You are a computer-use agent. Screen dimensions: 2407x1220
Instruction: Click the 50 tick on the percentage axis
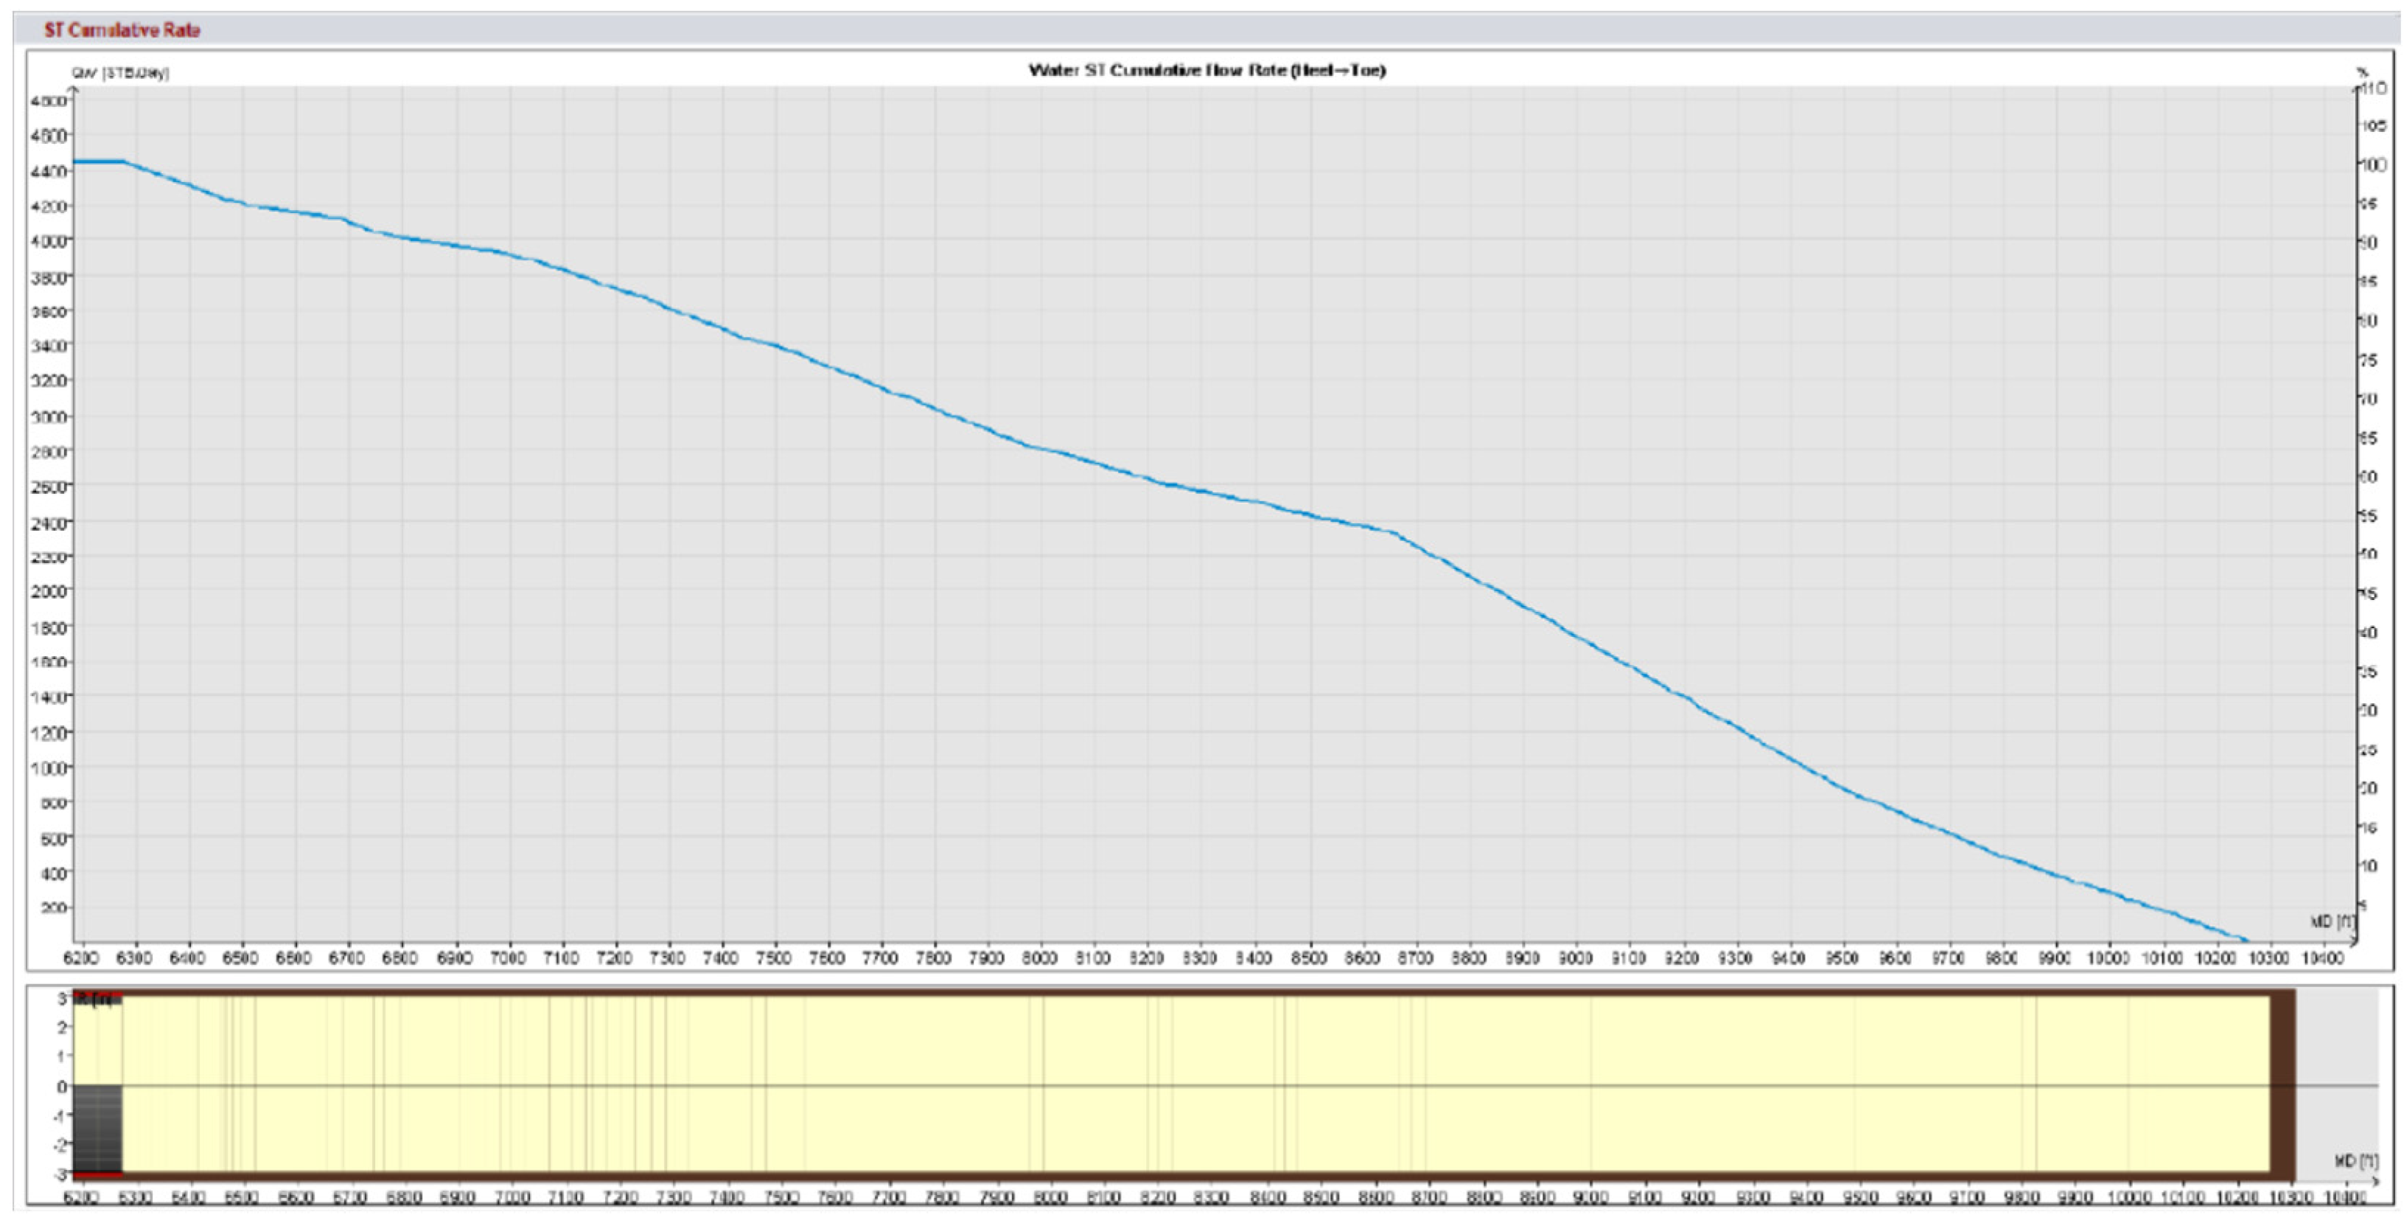pos(2369,555)
